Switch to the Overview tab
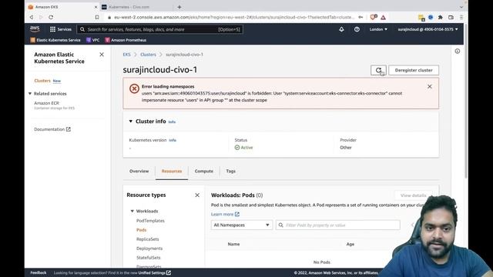Screen dimensions: 493x277 (139, 171)
